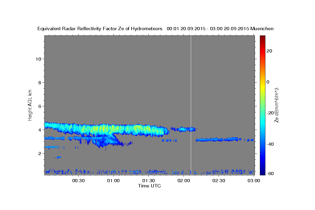Image resolution: width=315 pixels, height=210 pixels.
Task: Click the dark red top of the colorbar
Action: point(263,38)
